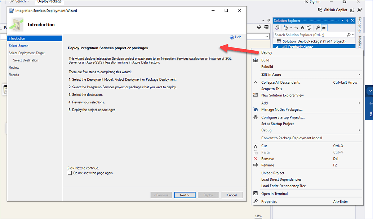Click the Sync with Active Document icon
This screenshot has height=219, width=373.
296,27
